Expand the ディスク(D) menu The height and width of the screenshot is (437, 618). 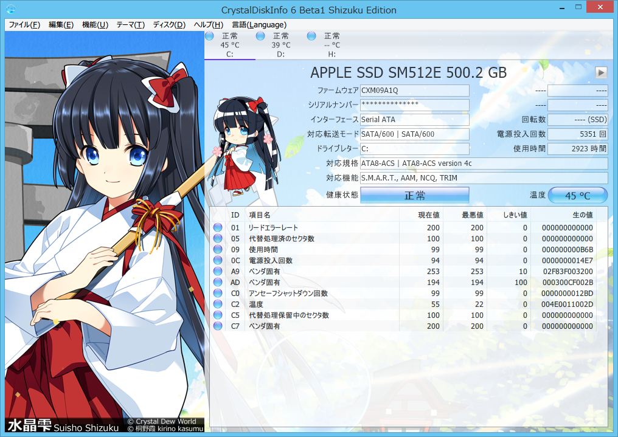169,25
